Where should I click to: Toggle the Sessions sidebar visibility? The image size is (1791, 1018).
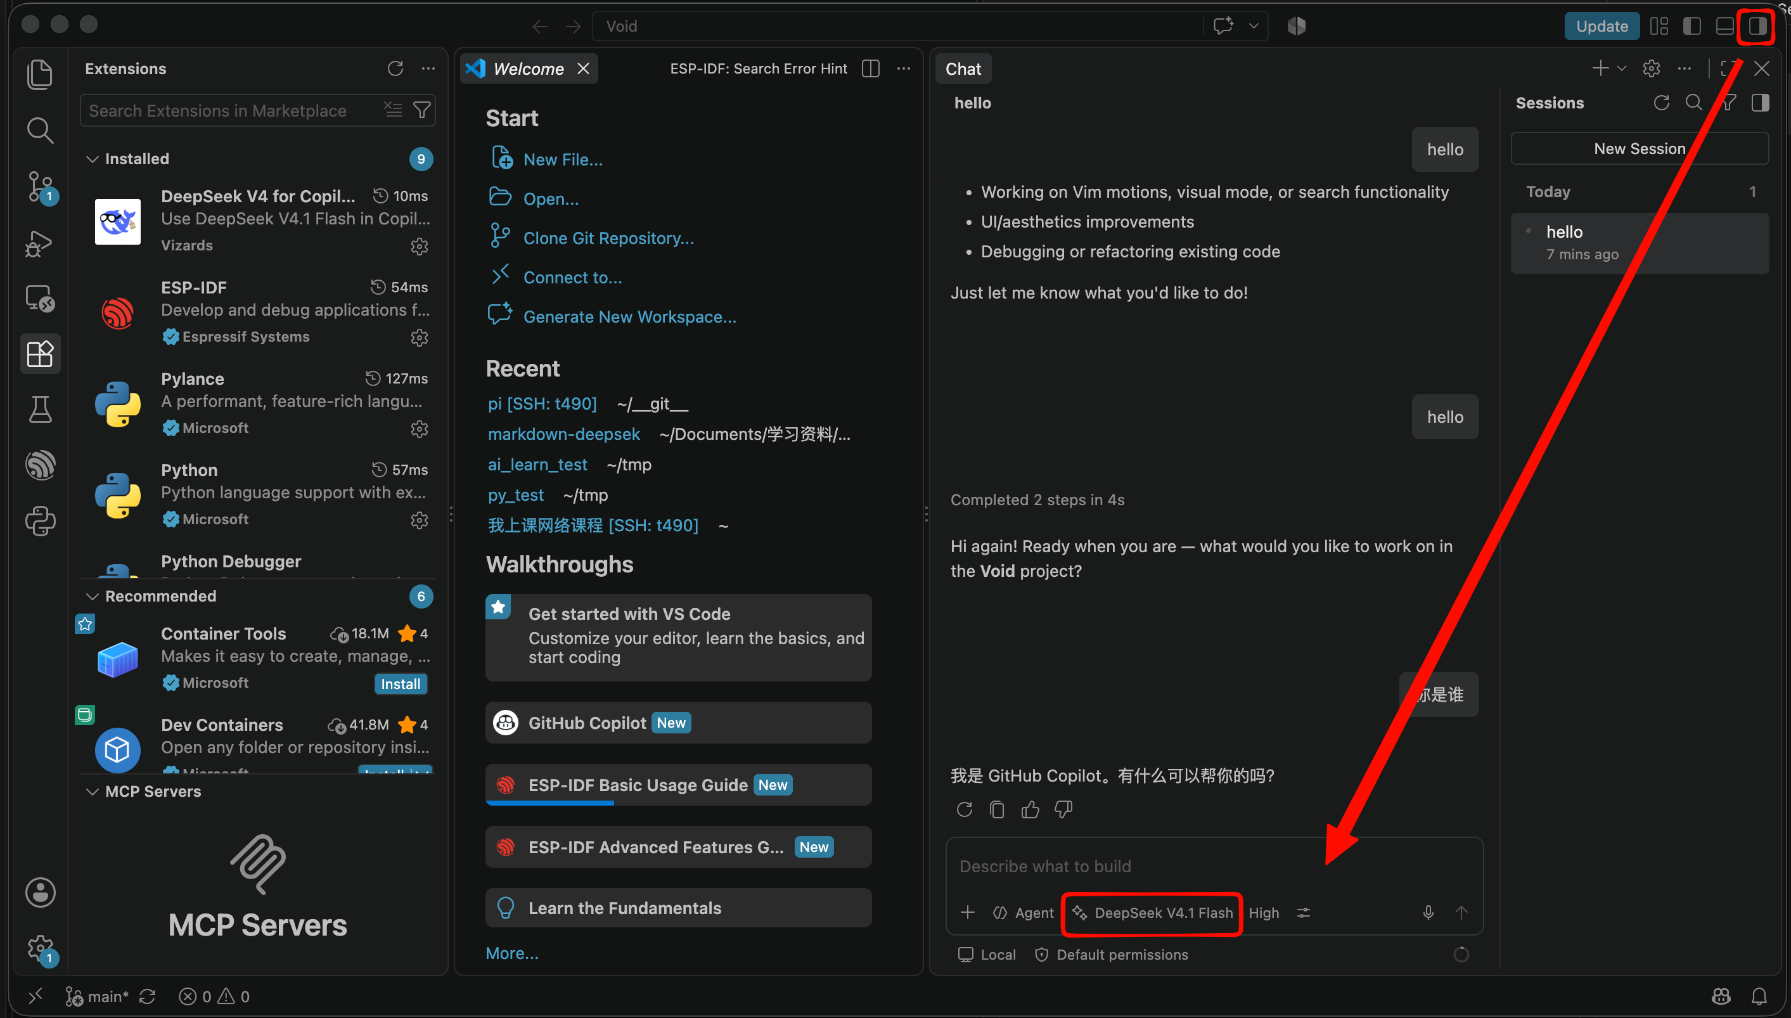[1760, 103]
